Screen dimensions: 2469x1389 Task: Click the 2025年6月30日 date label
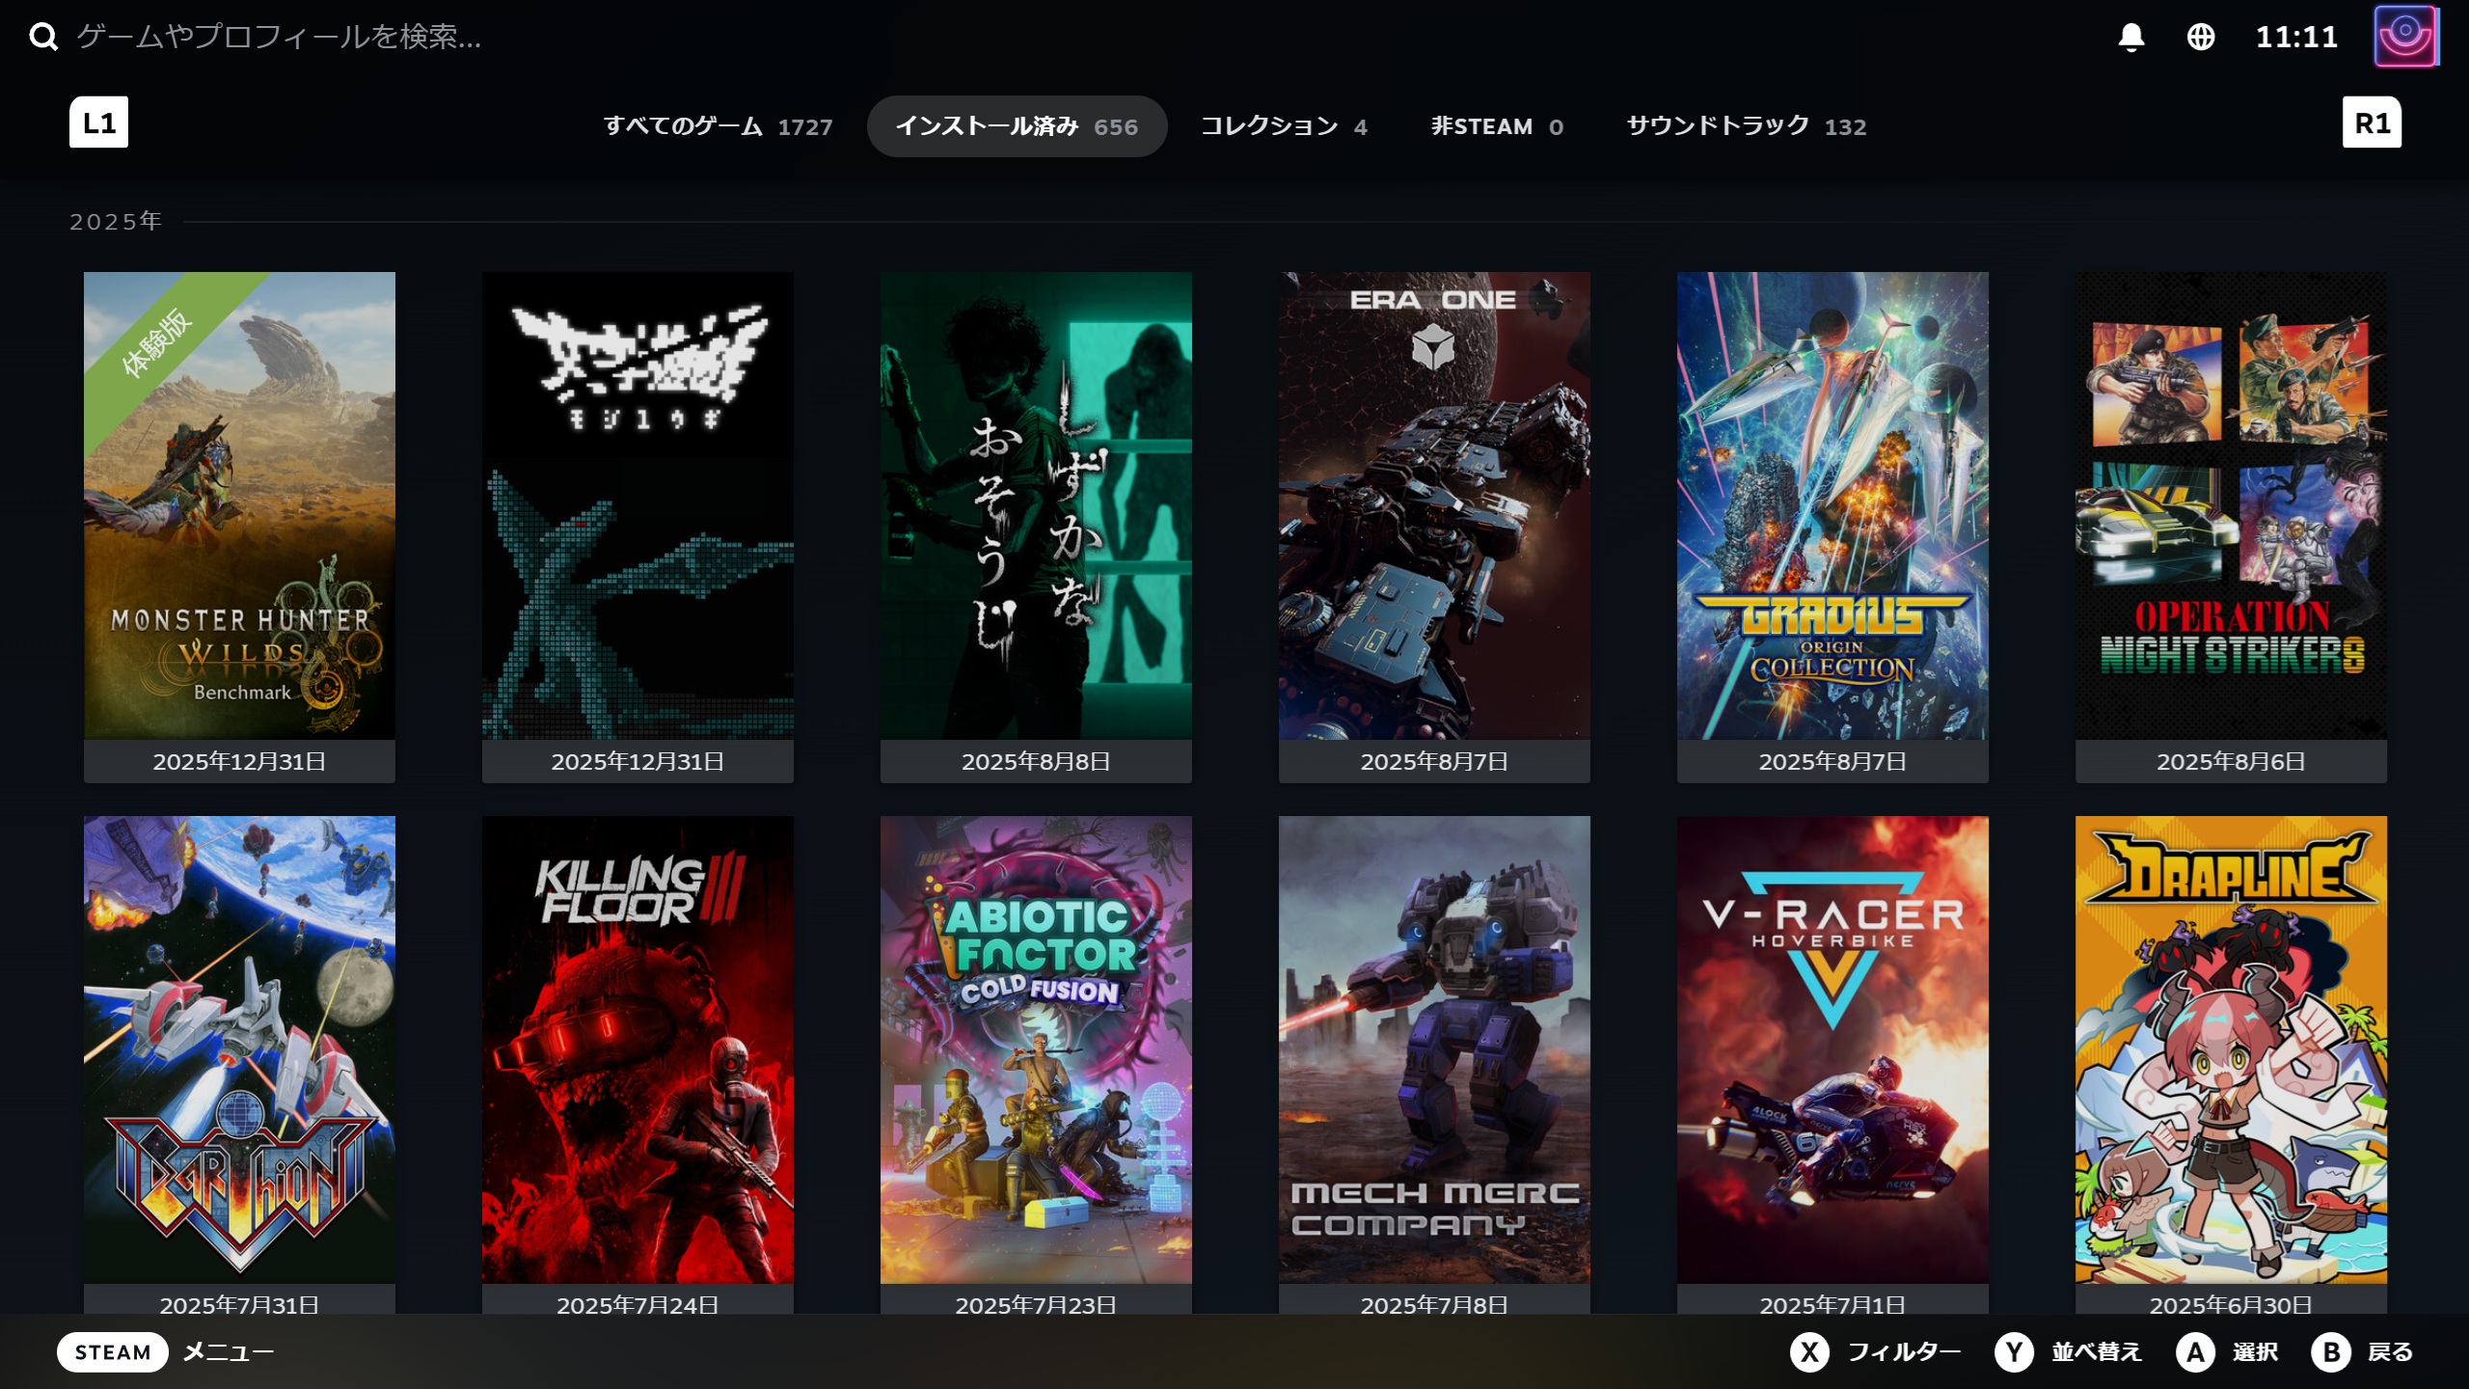coord(2231,1305)
